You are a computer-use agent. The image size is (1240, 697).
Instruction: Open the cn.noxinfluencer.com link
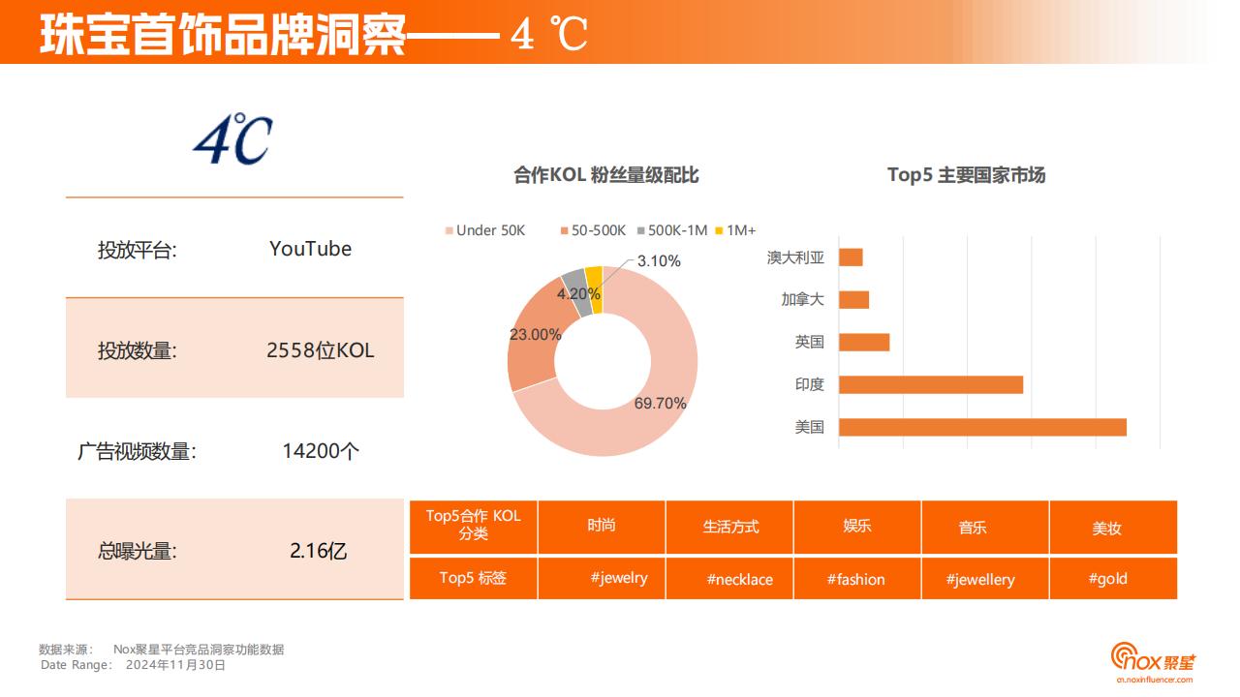point(1156,680)
